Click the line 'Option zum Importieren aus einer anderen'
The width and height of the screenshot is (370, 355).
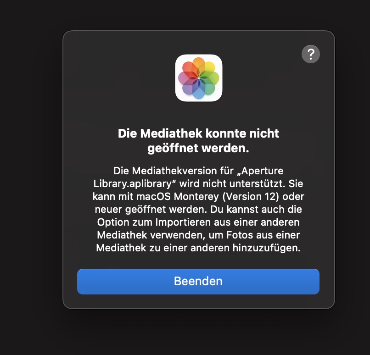(198, 222)
